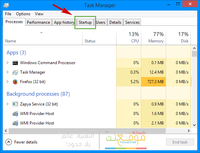Expand the Task Manager process row
The image size is (200, 153).
[x=8, y=72]
